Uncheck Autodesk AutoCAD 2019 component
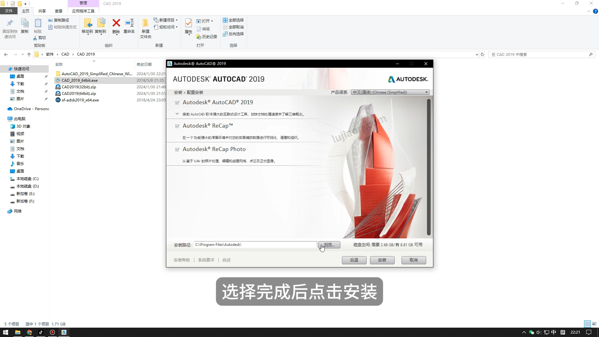 pos(178,103)
